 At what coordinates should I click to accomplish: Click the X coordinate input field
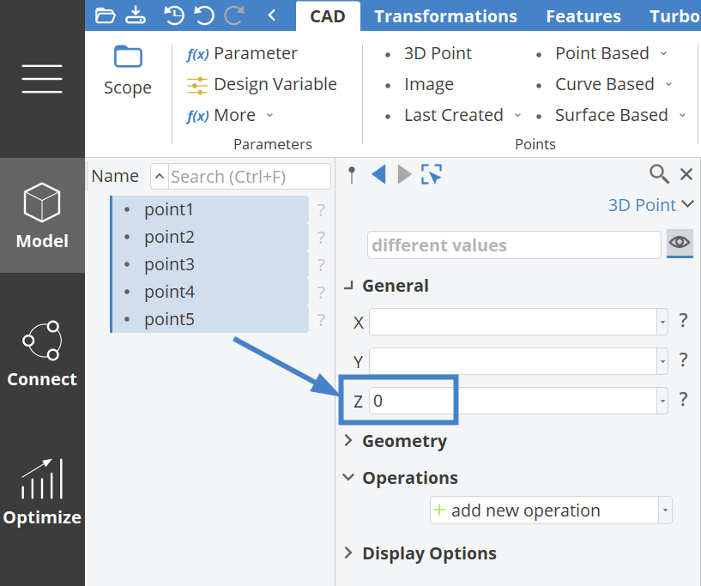pyautogui.click(x=513, y=322)
